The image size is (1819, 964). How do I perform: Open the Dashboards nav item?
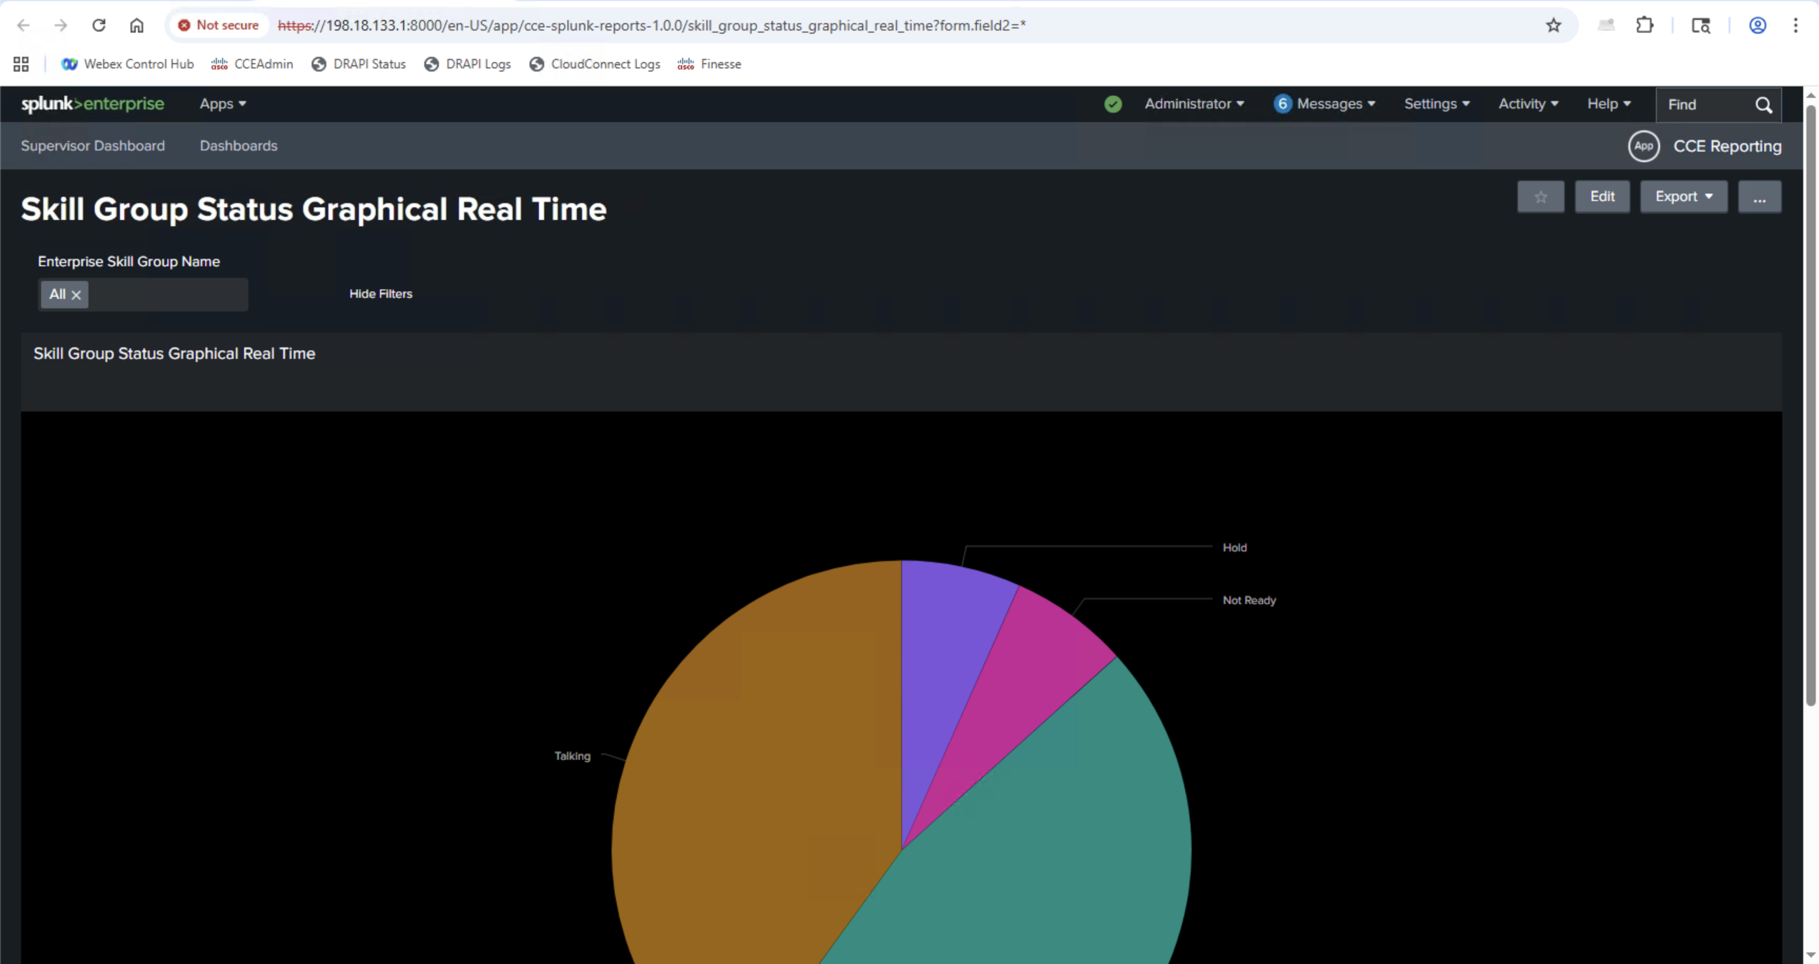click(x=238, y=145)
